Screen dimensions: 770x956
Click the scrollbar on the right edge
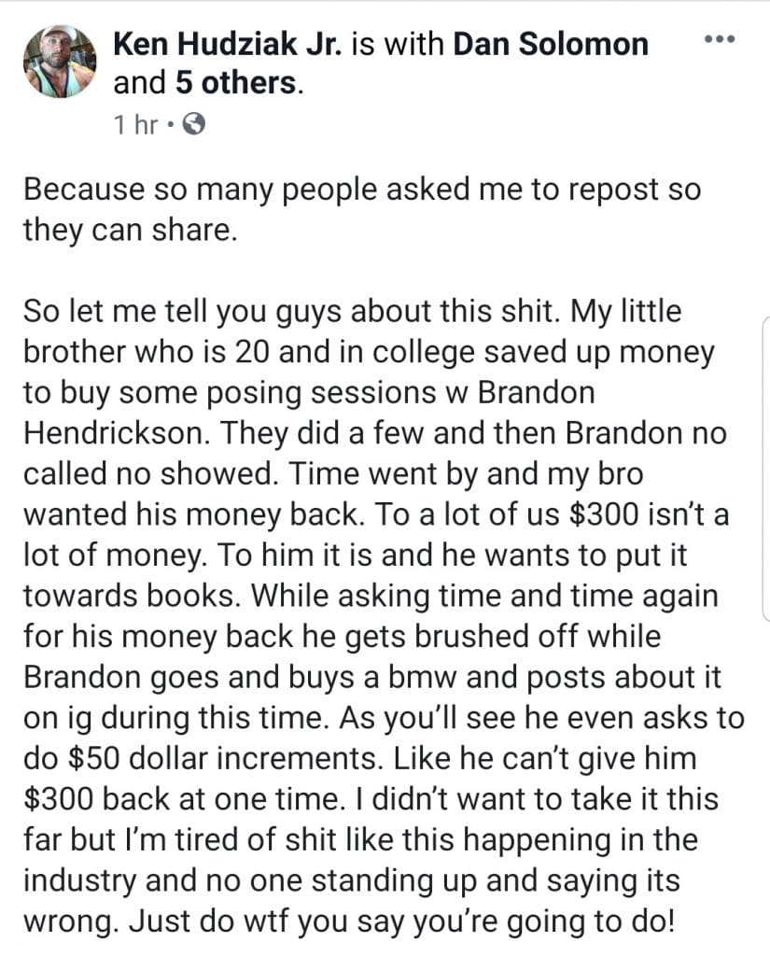coord(764,467)
